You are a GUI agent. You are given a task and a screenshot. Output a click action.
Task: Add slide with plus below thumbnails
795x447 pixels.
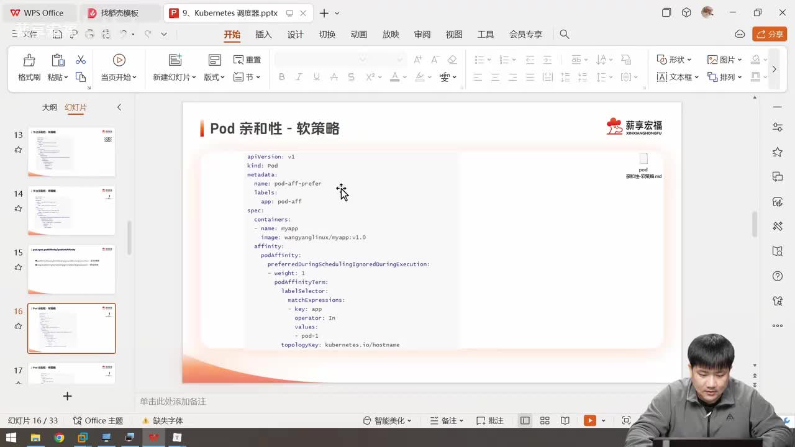68,396
